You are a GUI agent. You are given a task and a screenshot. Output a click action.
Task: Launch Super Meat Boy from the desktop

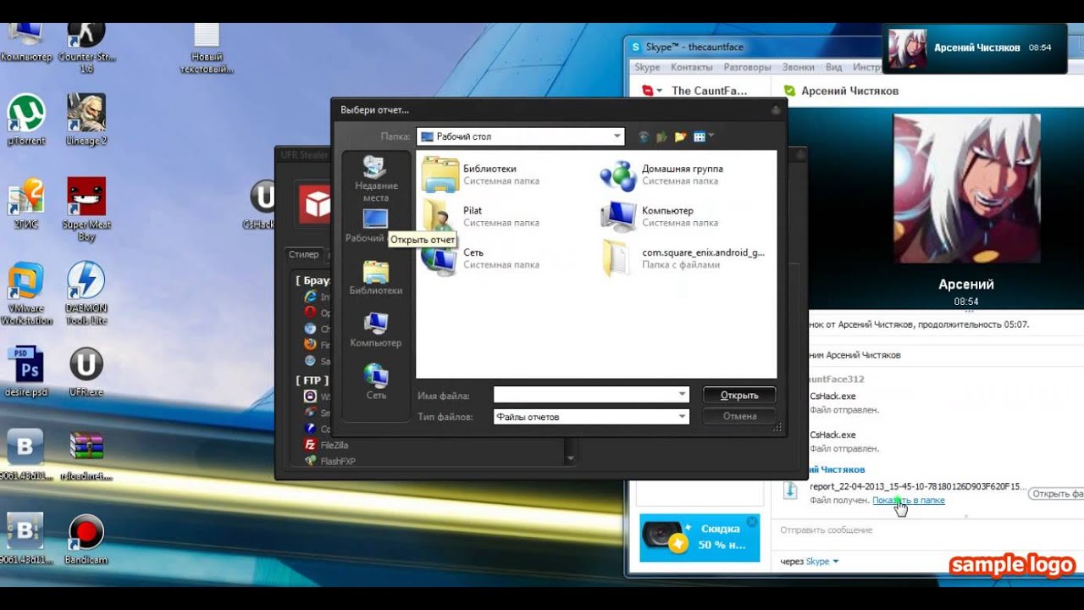tap(86, 208)
